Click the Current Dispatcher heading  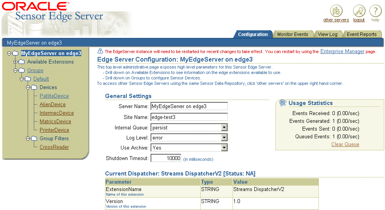pyautogui.click(x=180, y=174)
